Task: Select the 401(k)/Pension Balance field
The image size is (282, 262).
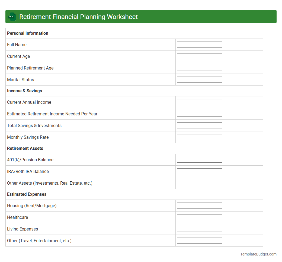Action: click(x=199, y=159)
